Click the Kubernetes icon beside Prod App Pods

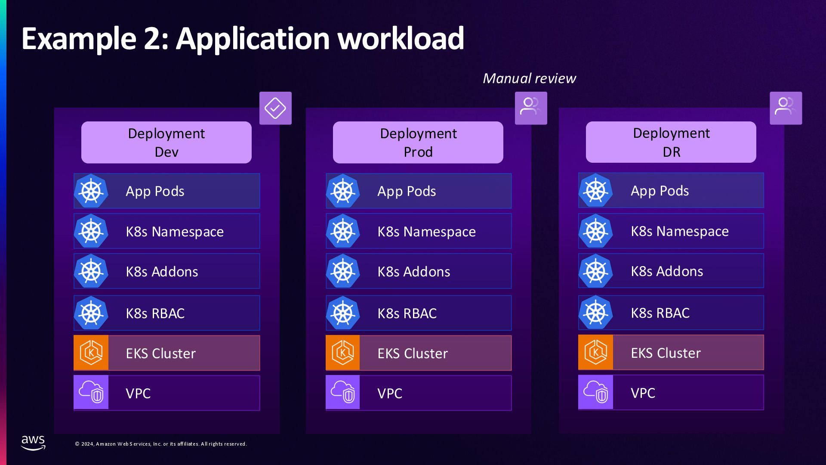tap(343, 191)
